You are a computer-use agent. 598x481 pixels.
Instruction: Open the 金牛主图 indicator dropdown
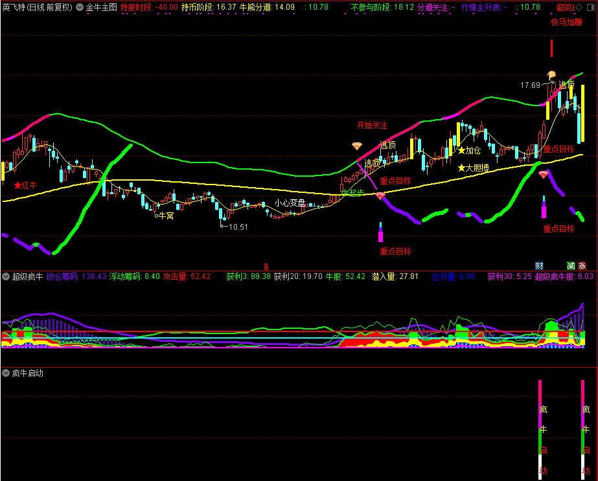(x=80, y=7)
